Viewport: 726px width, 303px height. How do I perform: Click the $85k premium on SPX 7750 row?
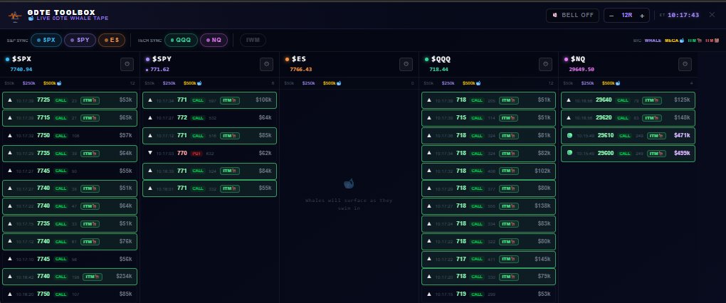[125, 294]
